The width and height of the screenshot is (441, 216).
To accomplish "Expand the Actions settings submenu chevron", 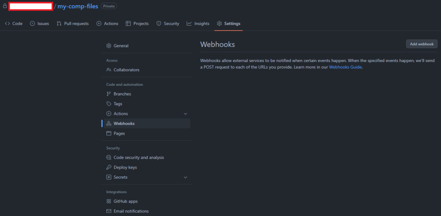I will 185,114.
